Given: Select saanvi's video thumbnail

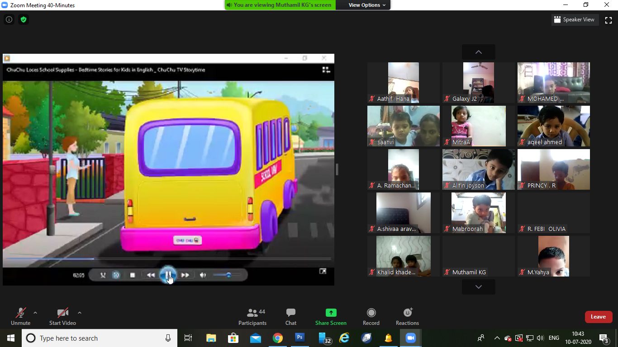Looking at the screenshot, I should click(404, 126).
